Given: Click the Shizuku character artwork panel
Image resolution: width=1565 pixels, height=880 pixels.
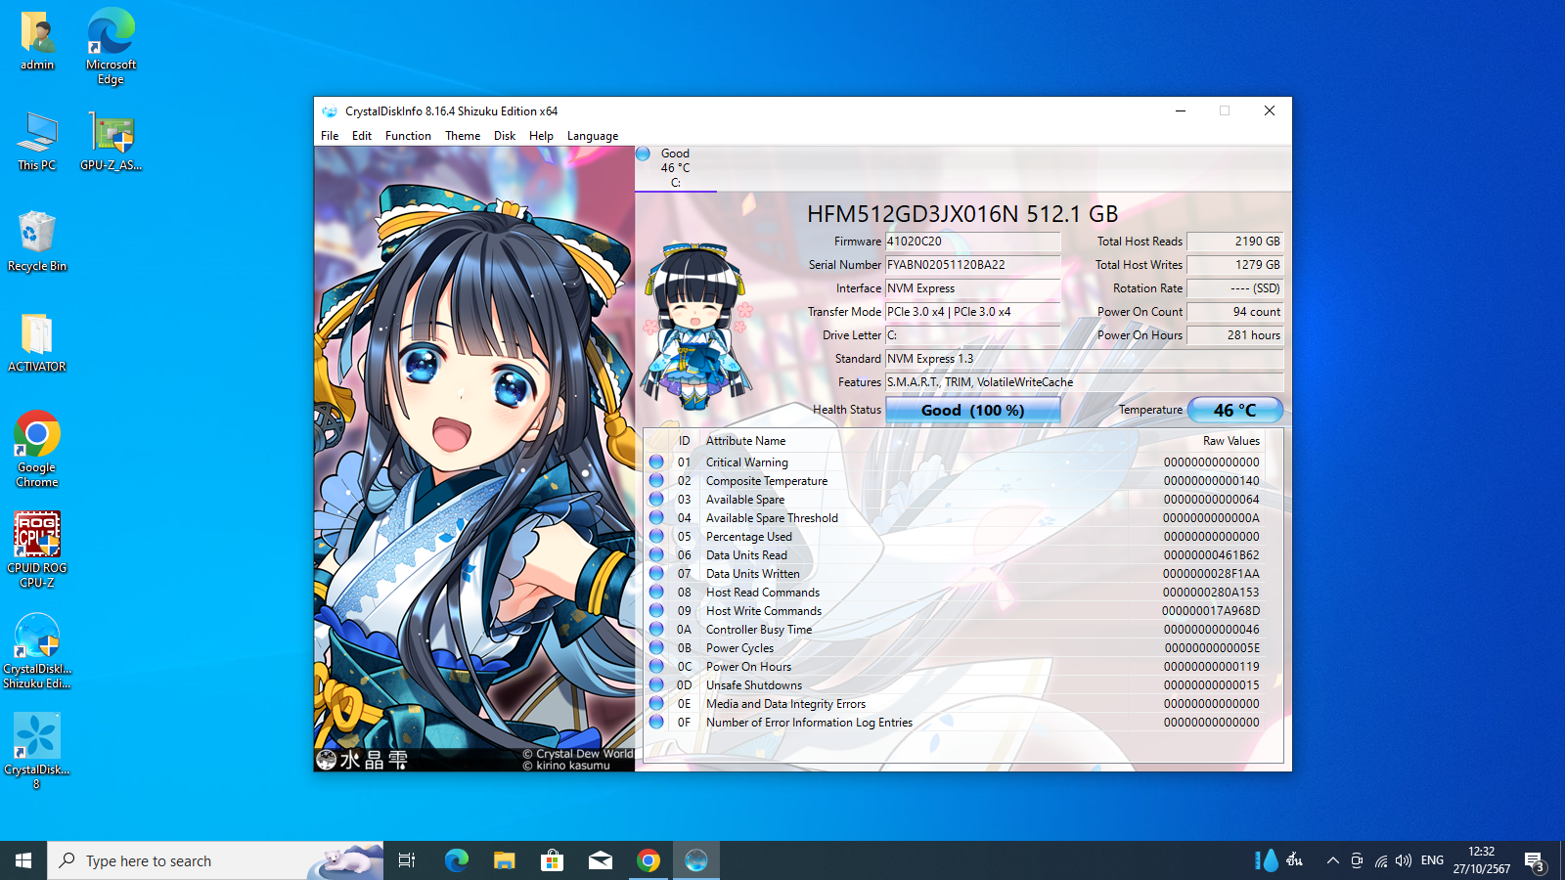Looking at the screenshot, I should tap(474, 459).
